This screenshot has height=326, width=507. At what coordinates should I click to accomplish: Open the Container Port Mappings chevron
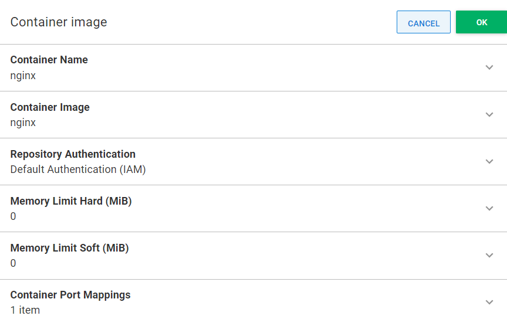(489, 302)
